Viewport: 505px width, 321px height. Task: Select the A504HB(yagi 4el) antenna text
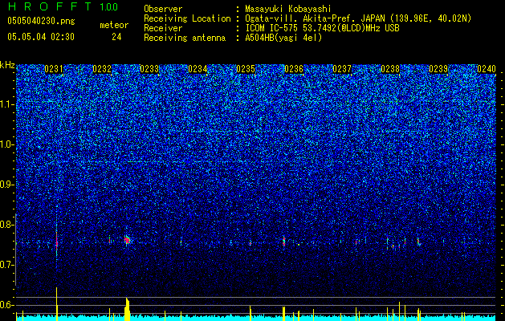(283, 38)
